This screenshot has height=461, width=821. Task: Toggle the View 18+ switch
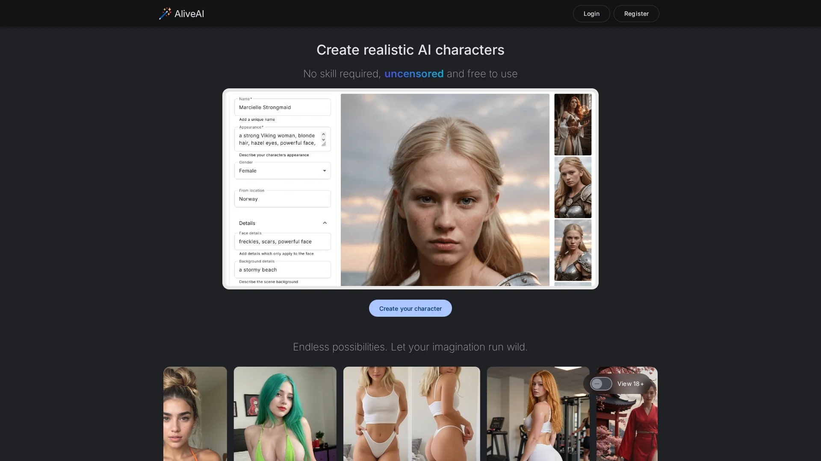click(601, 384)
